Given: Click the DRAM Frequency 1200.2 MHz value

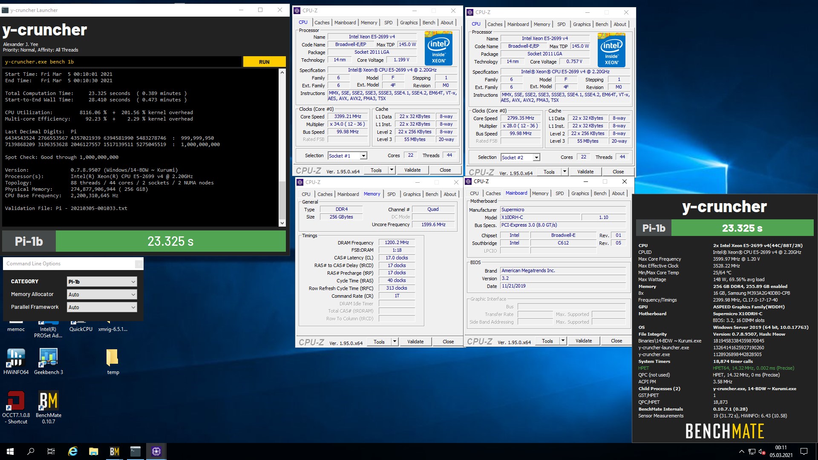Looking at the screenshot, I should pos(397,242).
